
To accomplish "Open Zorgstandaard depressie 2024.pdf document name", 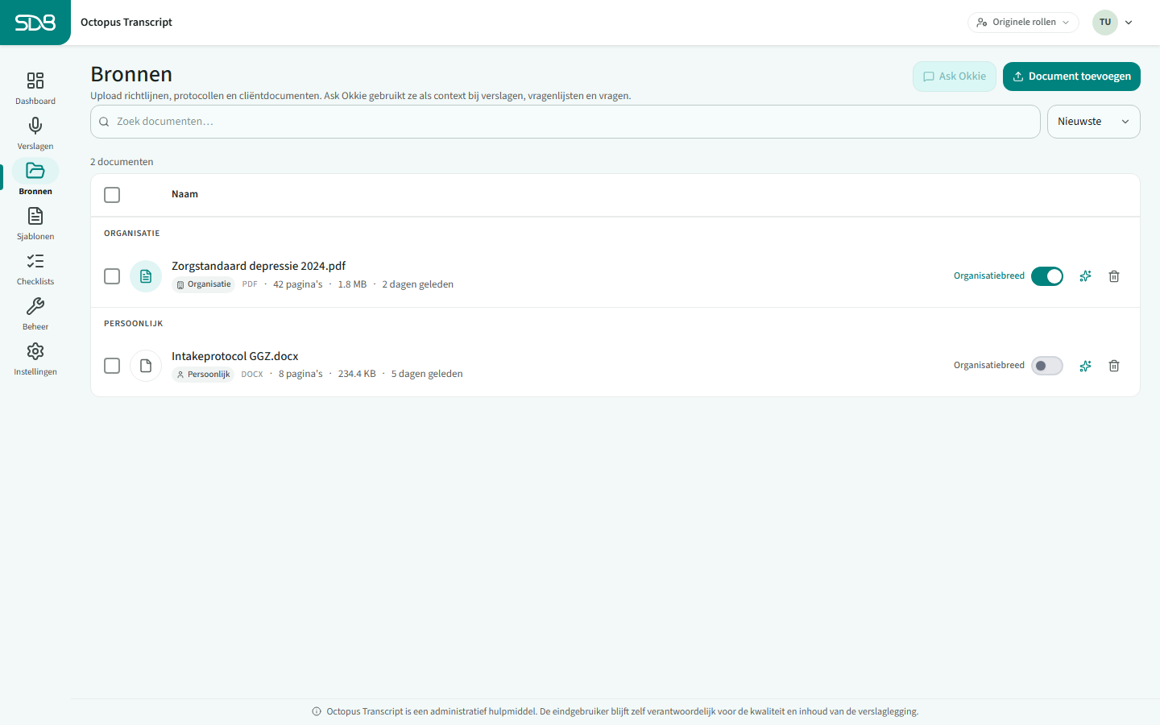I will [x=259, y=266].
